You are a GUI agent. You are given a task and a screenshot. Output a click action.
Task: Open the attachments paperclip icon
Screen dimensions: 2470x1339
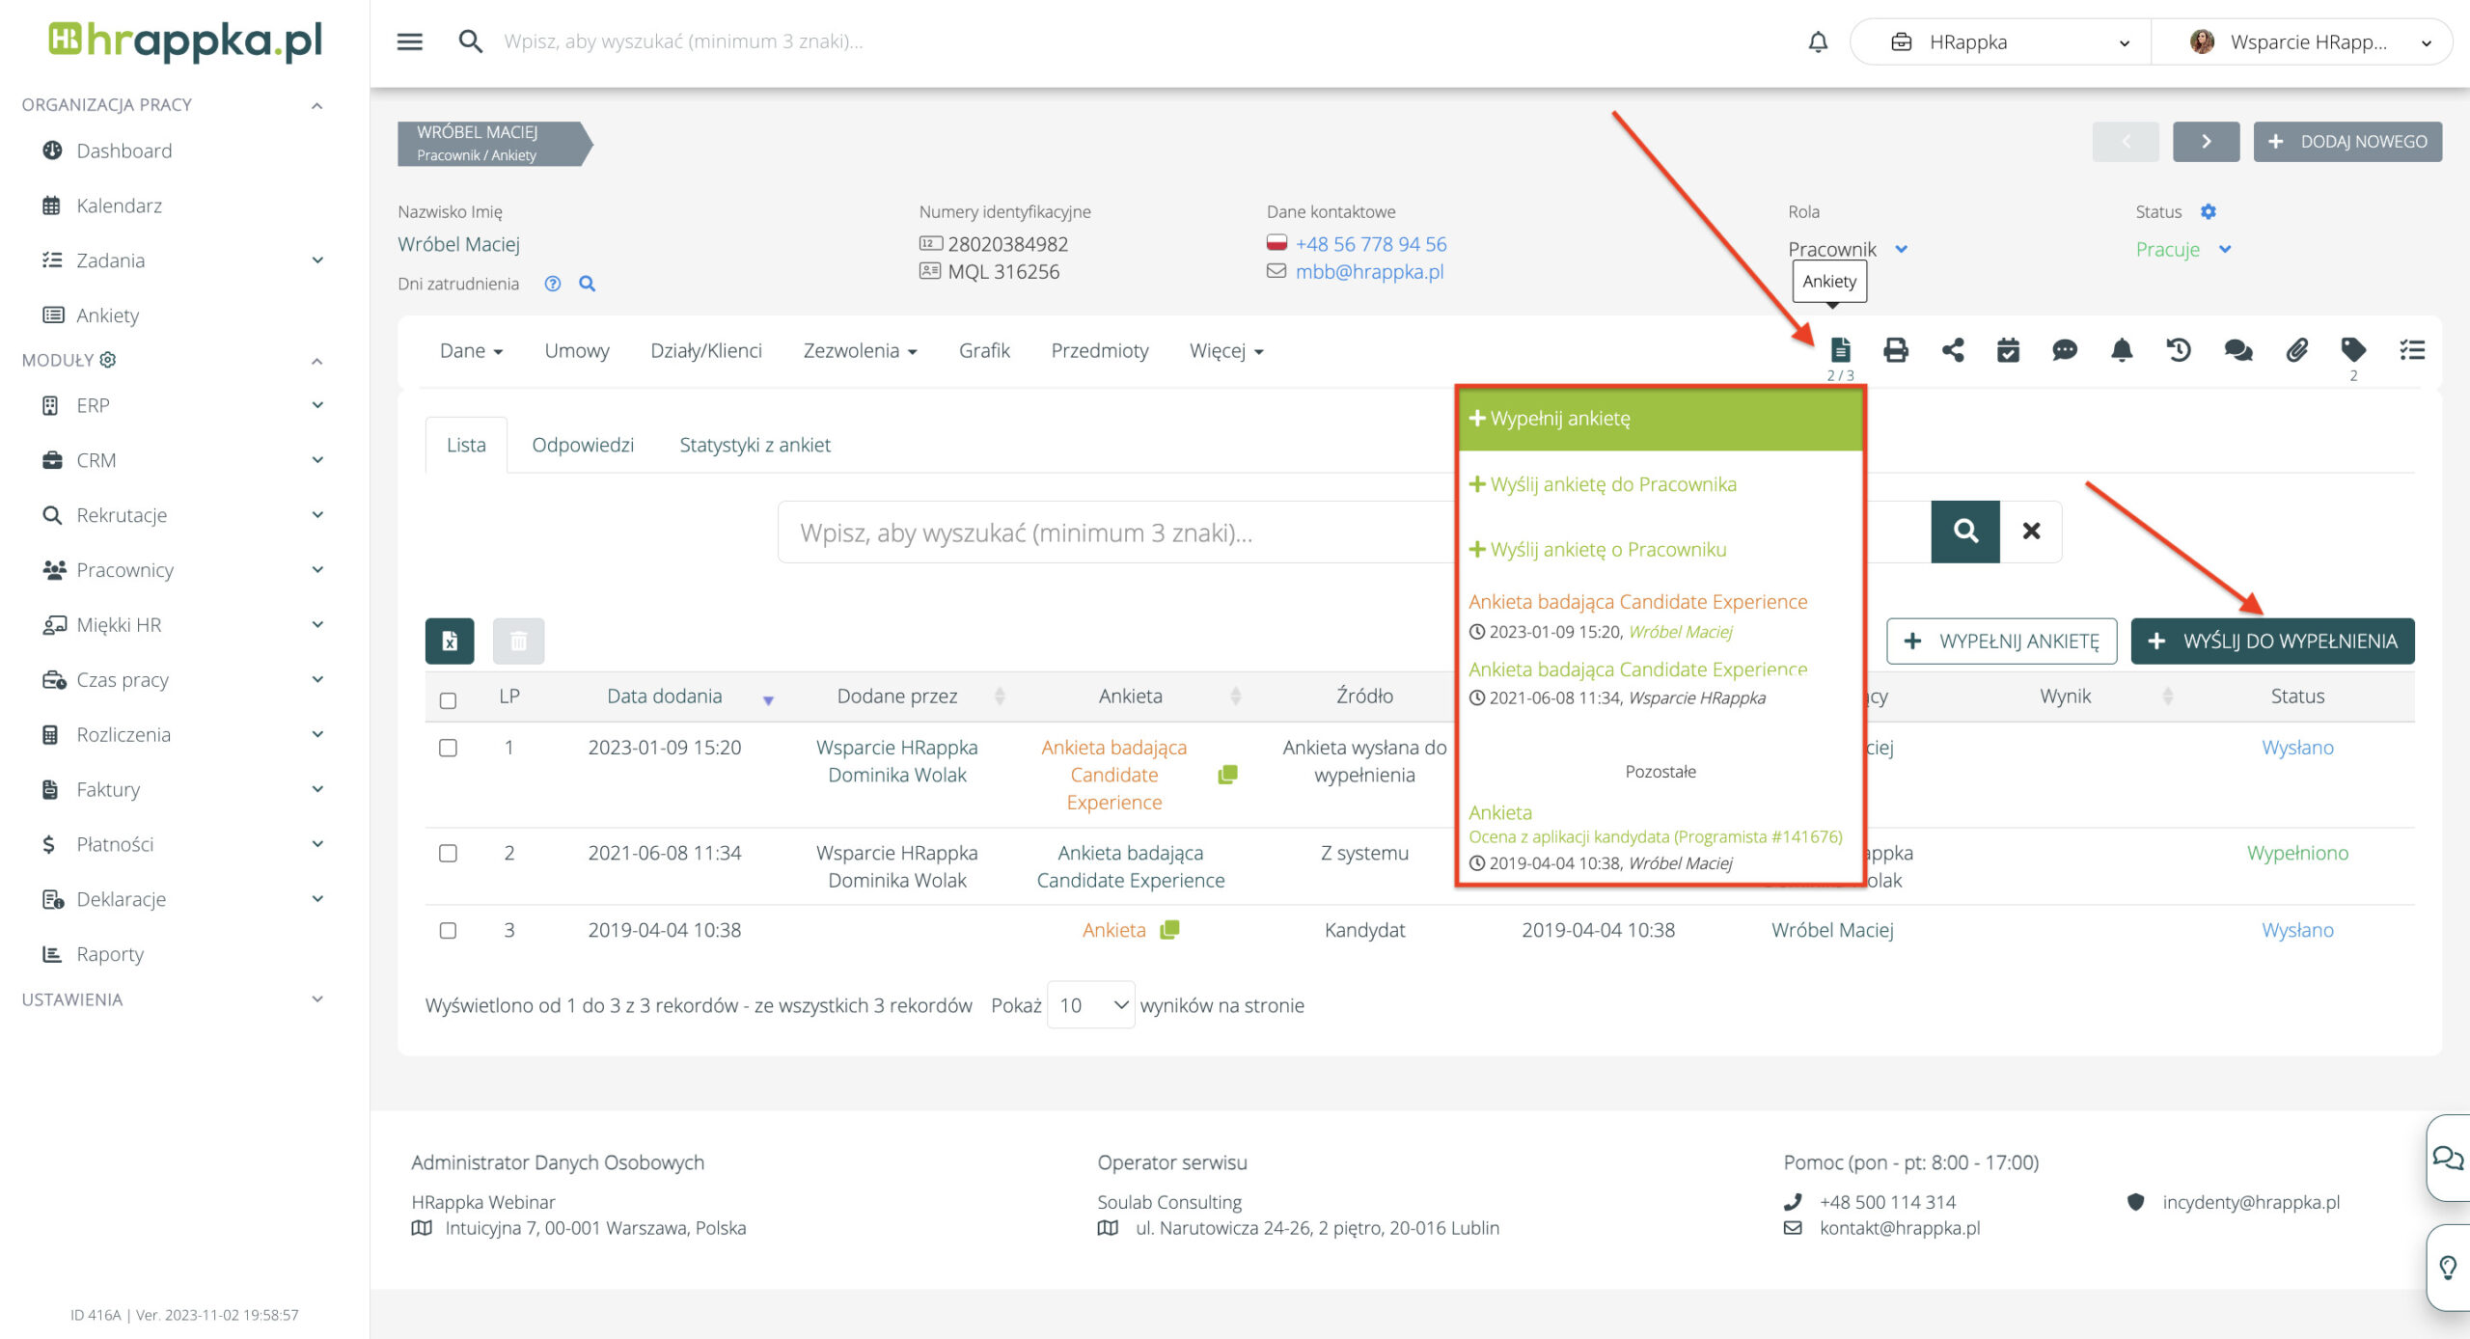point(2296,349)
